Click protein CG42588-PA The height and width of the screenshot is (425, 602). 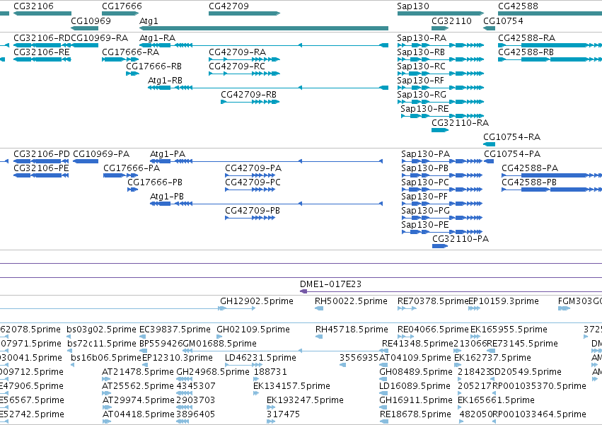[x=552, y=175]
